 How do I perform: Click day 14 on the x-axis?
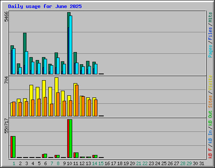tap(94, 163)
